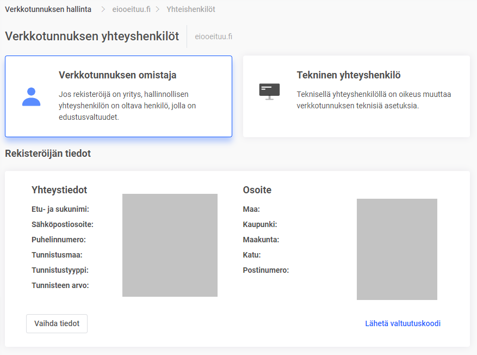Screen dimensions: 477x355
Task: Click the blue person icon
Action: click(x=31, y=96)
